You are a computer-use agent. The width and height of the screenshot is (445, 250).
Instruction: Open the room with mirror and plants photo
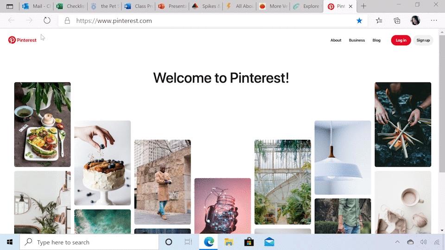tap(42, 202)
